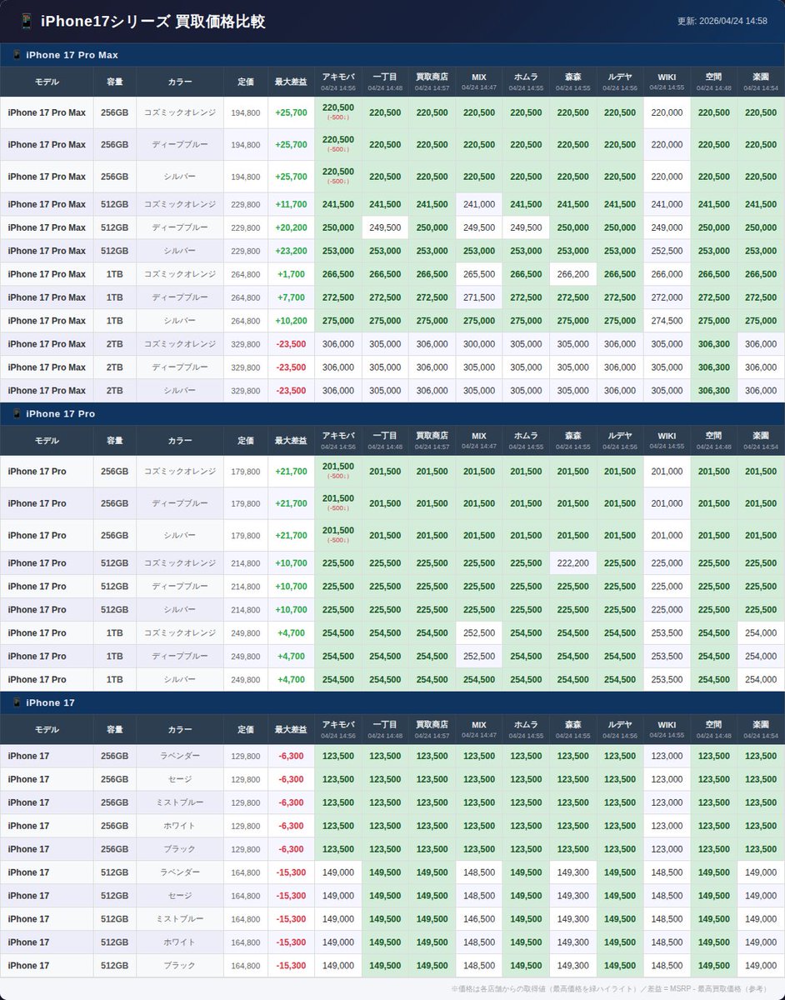Click the 一丁目 column header in Pro Max table

[x=385, y=82]
